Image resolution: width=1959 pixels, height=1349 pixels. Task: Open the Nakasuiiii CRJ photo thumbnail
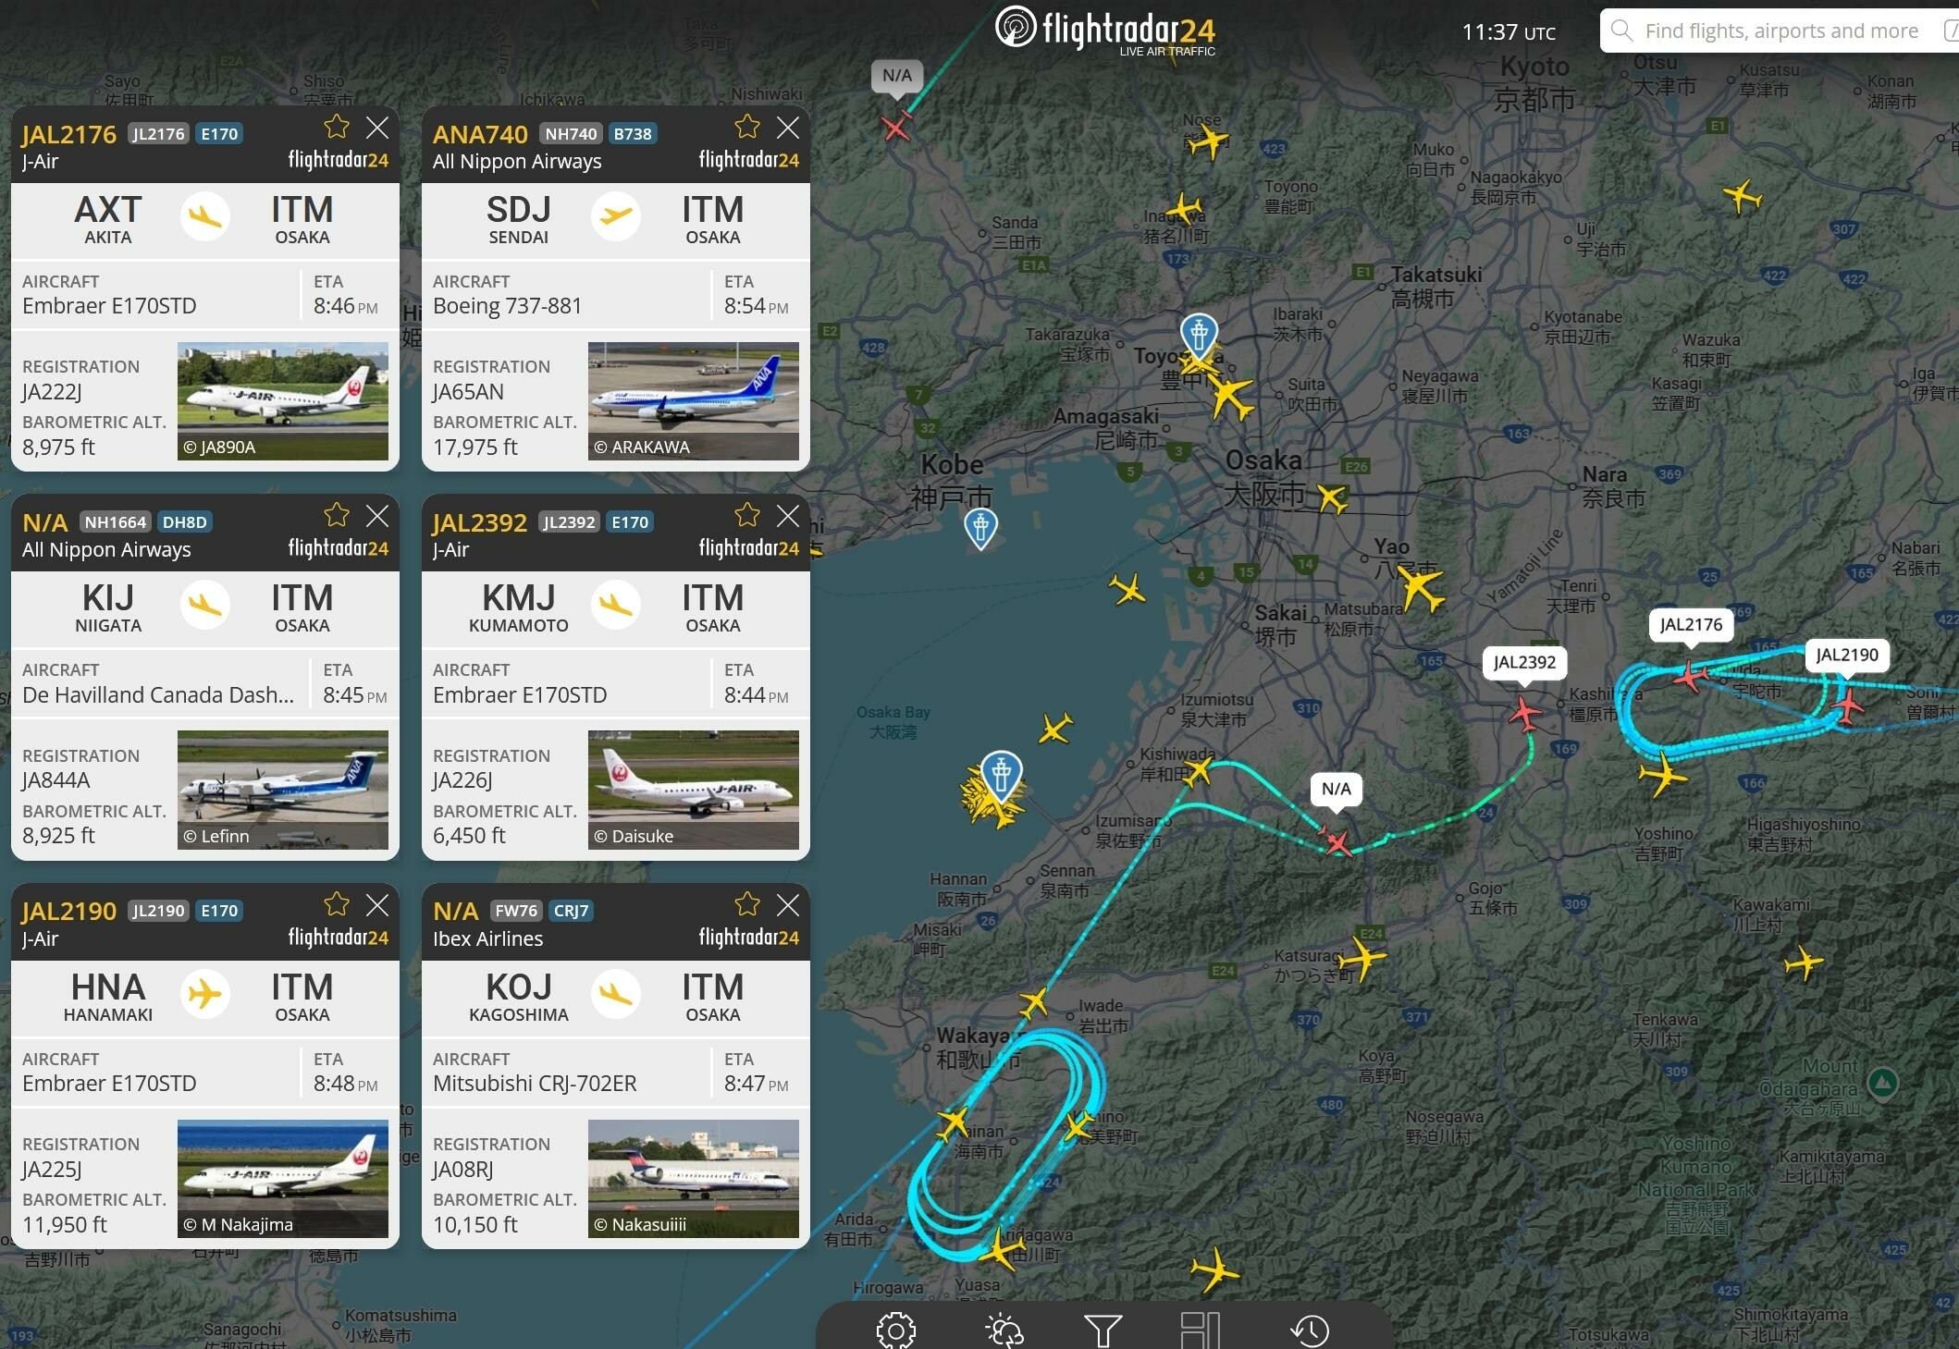click(x=694, y=1179)
